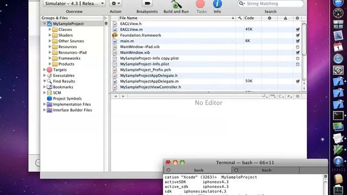The image size is (347, 195).
Task: Sort by Code column header
Action: pyautogui.click(x=252, y=18)
